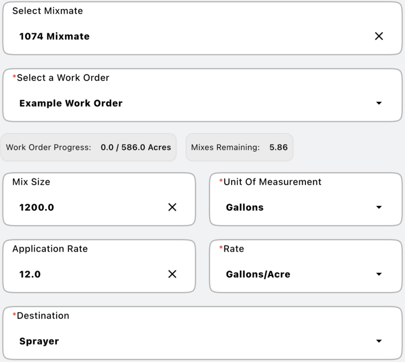Click the Sprayer destination value

(x=39, y=341)
